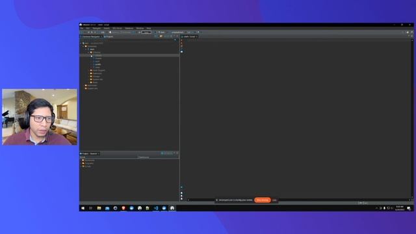
Task: Open the Windows Start menu
Action: pos(83,208)
